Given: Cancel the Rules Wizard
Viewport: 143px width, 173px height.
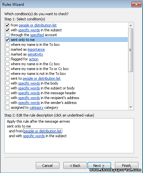Looking at the screenshot, I should coord(47,166).
